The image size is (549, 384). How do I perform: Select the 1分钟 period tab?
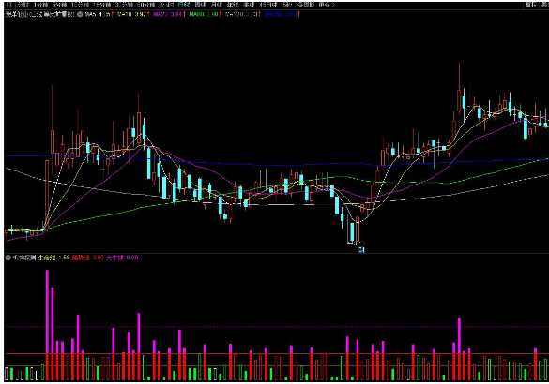coord(40,5)
